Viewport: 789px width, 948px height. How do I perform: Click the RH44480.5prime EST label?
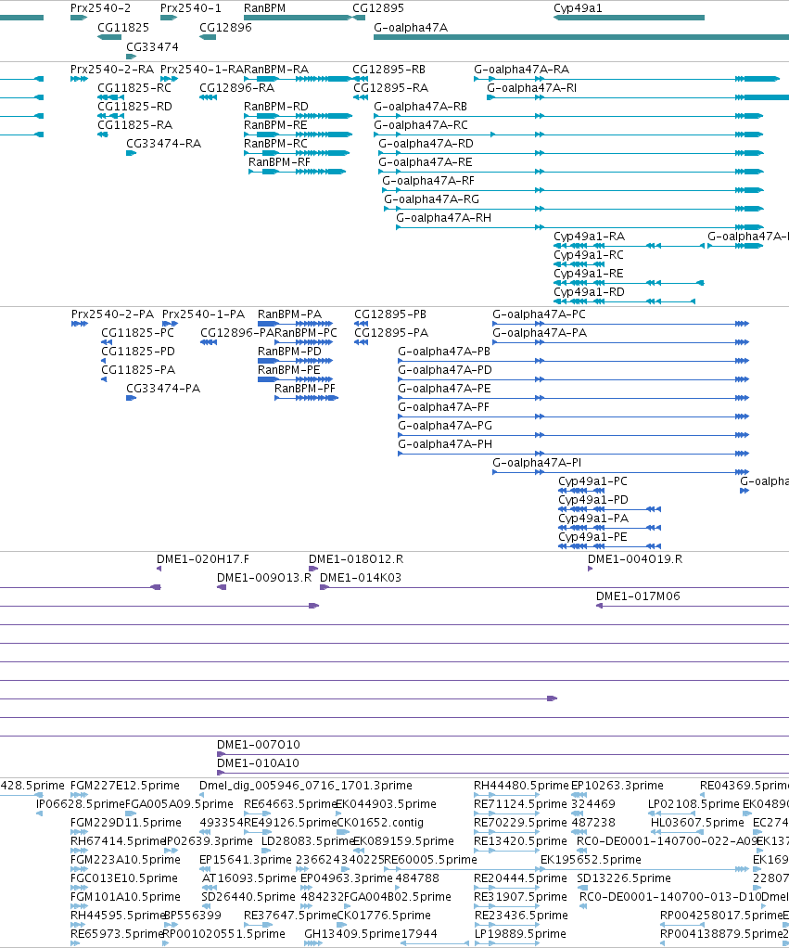521,786
